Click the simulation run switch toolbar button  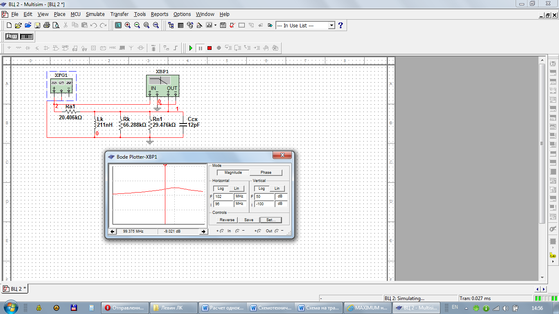11,36
